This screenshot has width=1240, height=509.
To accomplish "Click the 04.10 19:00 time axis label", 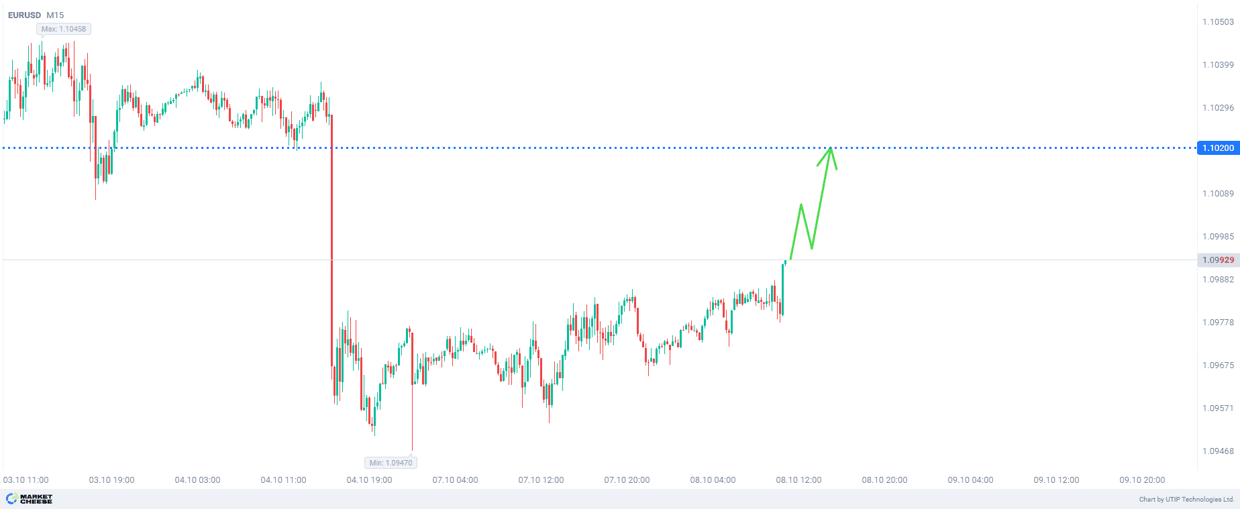I will click(x=369, y=479).
